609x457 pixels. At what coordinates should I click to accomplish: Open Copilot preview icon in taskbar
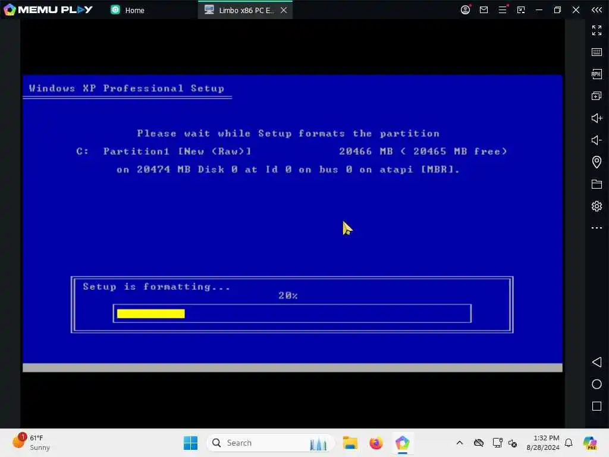(x=591, y=443)
